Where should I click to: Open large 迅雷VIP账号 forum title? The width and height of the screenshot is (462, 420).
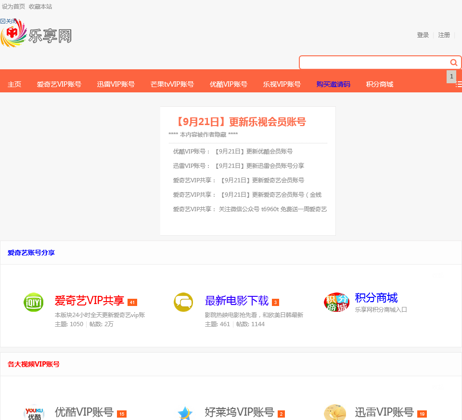tap(385, 412)
